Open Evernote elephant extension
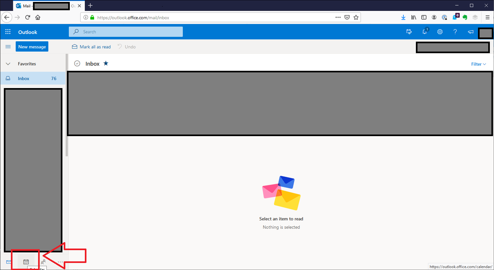Screen dimensions: 494x270 coord(465,17)
